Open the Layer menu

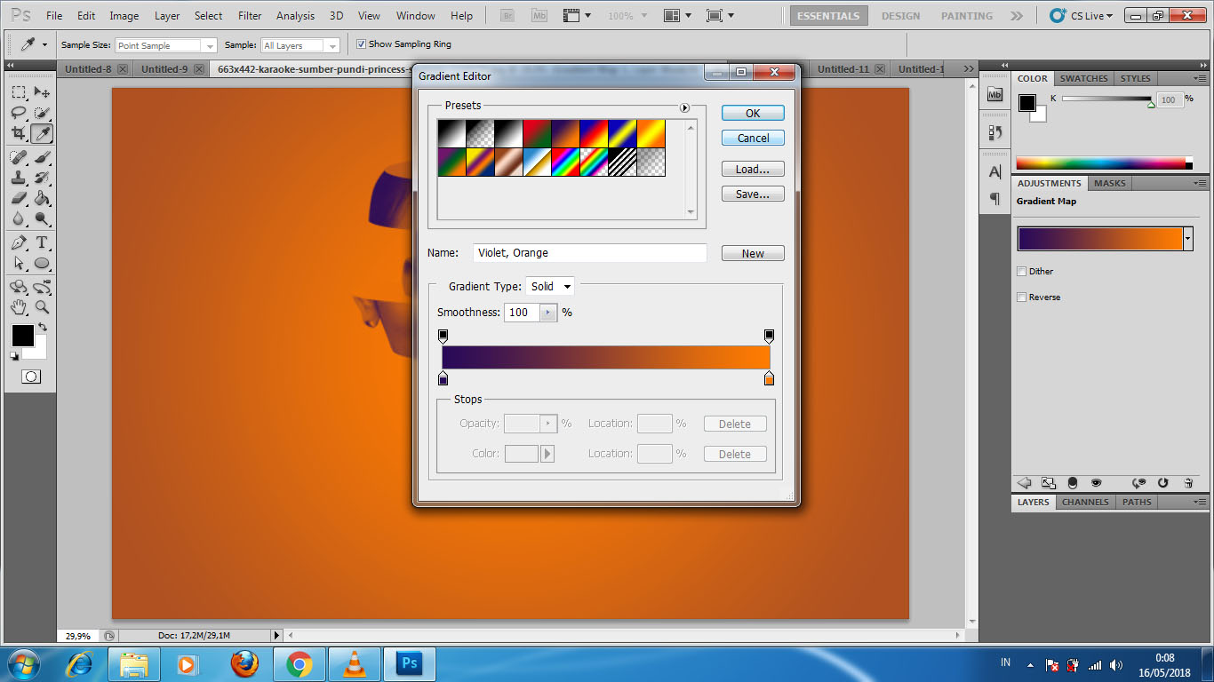[x=167, y=15]
